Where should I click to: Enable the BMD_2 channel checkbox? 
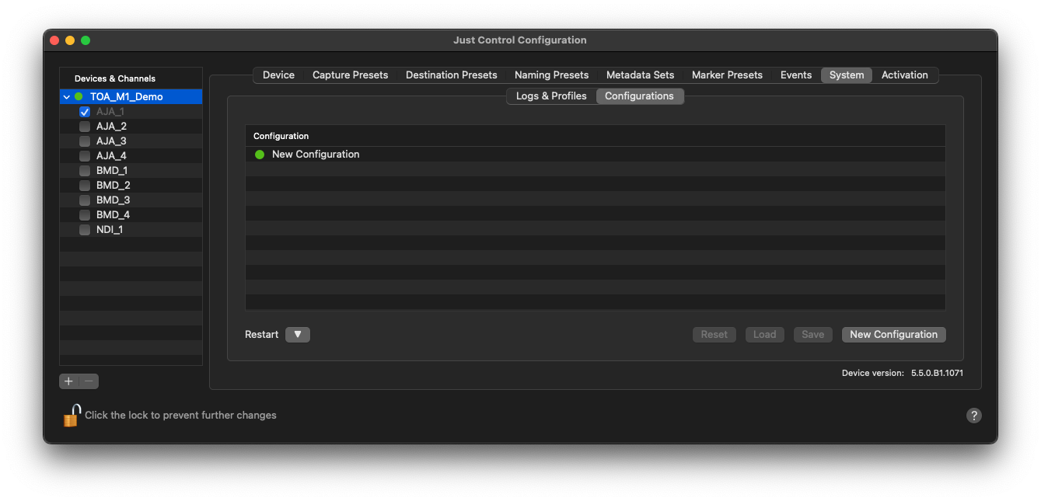85,186
